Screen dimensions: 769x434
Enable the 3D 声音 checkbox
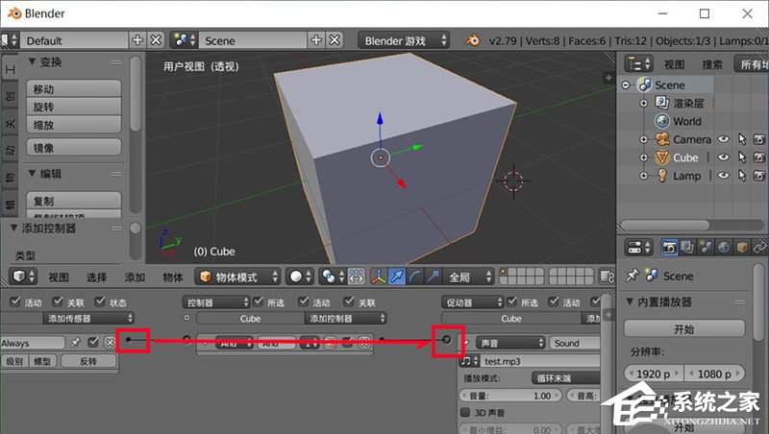[x=466, y=412]
